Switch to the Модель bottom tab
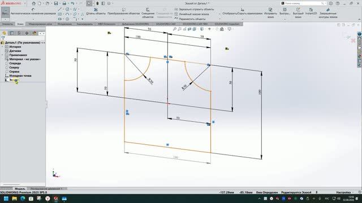Screen dimensions: 362x203 [20, 188]
